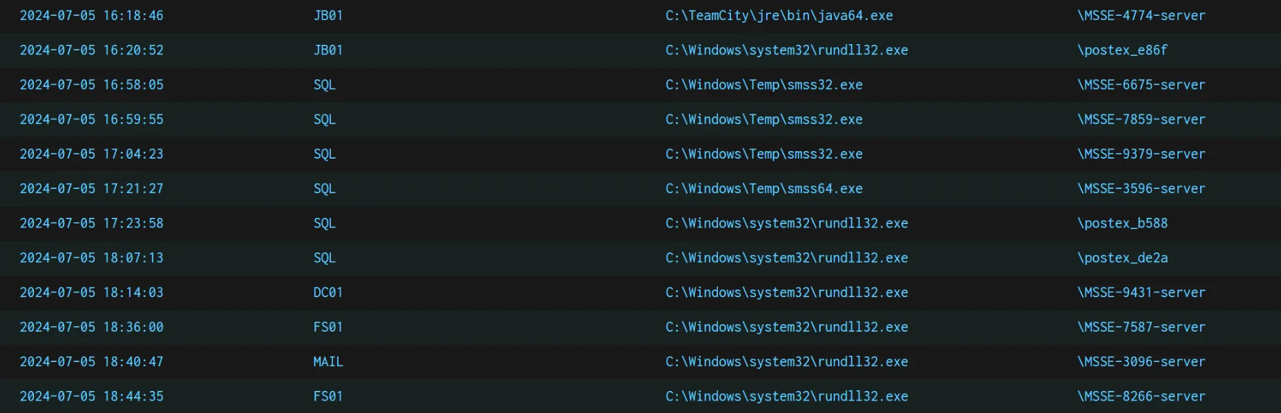The image size is (1281, 413).
Task: Select the \MSSE-9431-server pipe name
Action: [x=1141, y=292]
